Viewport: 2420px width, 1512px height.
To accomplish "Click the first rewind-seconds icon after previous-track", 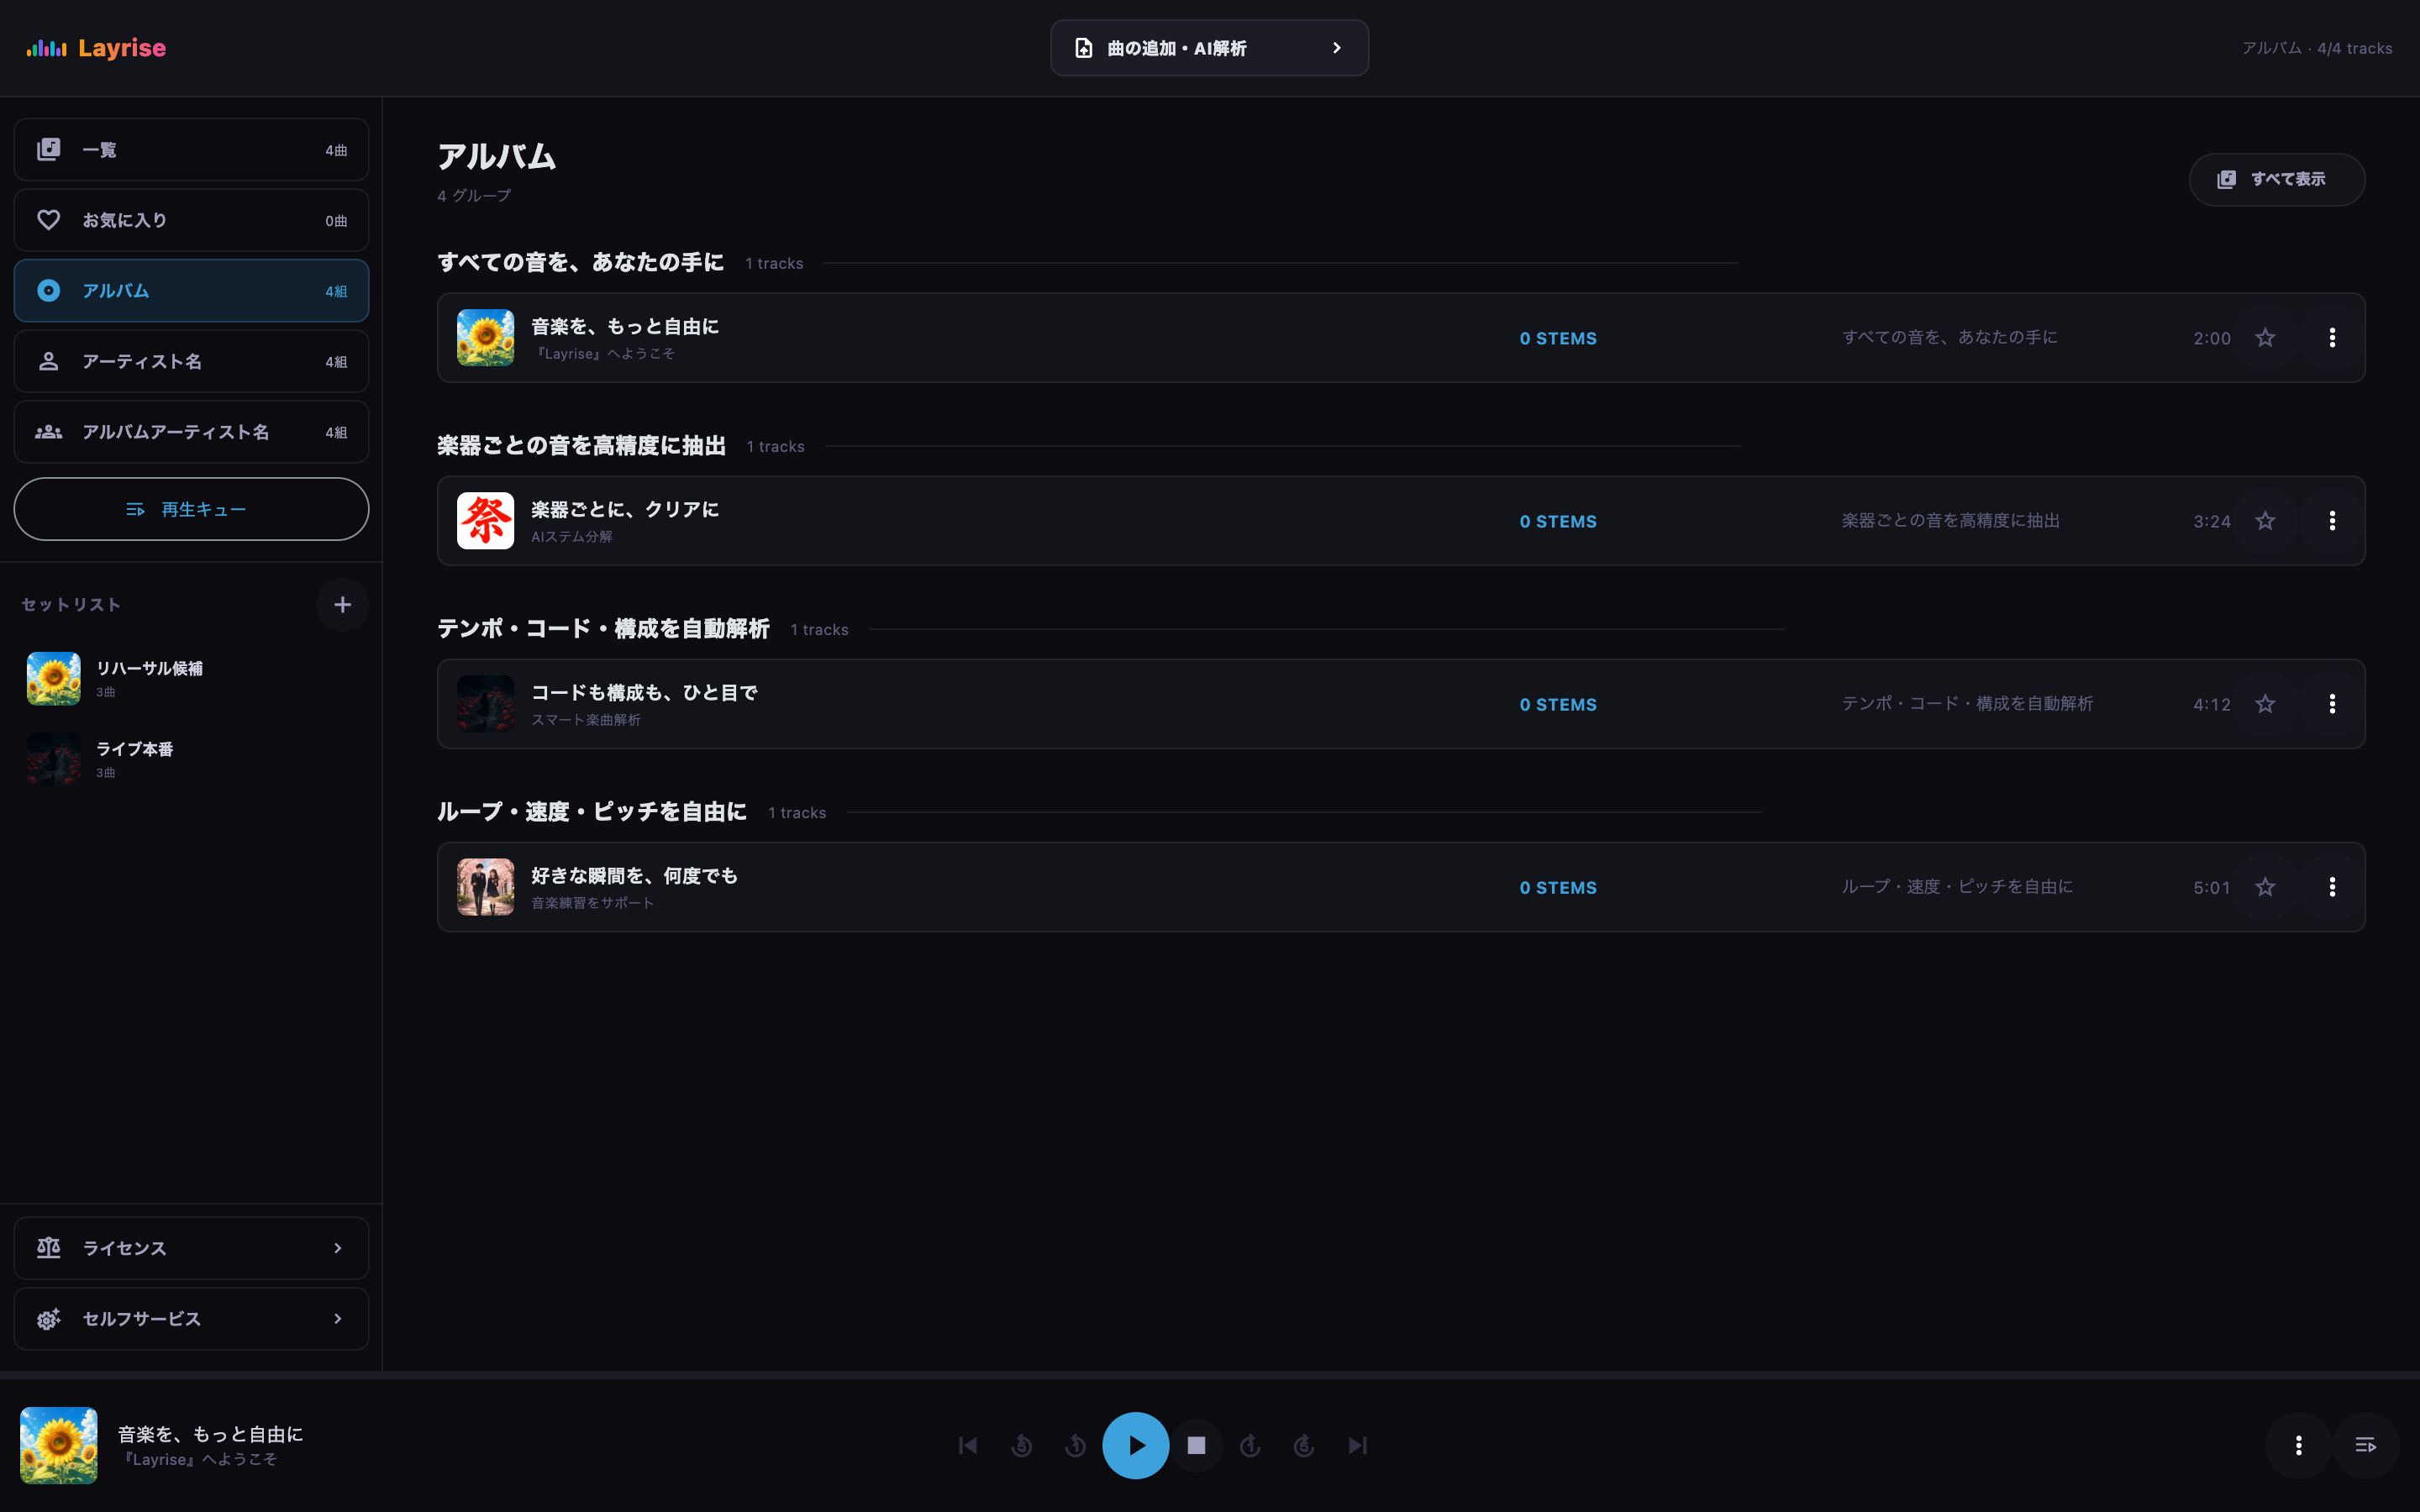I will click(x=1021, y=1445).
